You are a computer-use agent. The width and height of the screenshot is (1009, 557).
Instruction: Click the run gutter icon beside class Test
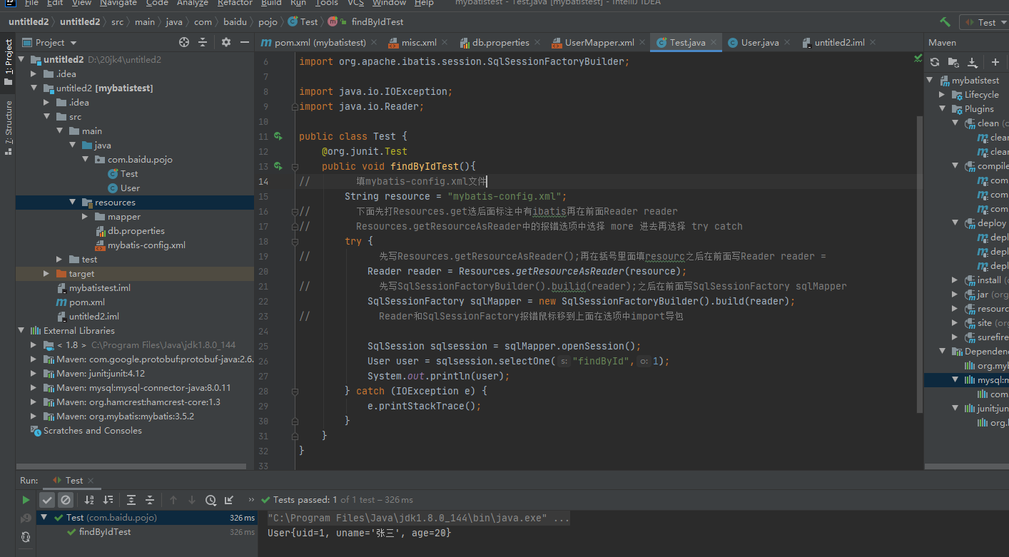[278, 136]
